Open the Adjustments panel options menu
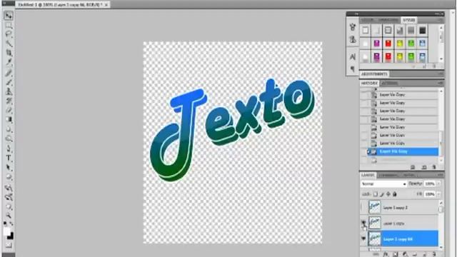The image size is (457, 257). click(441, 74)
